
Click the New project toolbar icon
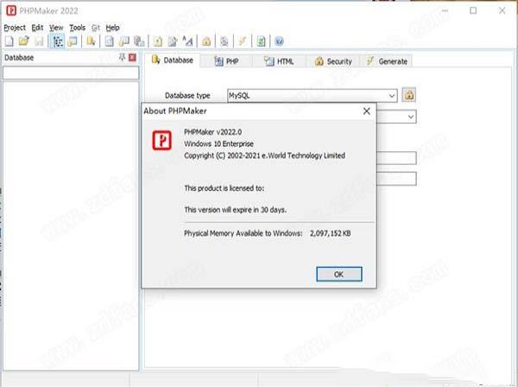(x=9, y=41)
